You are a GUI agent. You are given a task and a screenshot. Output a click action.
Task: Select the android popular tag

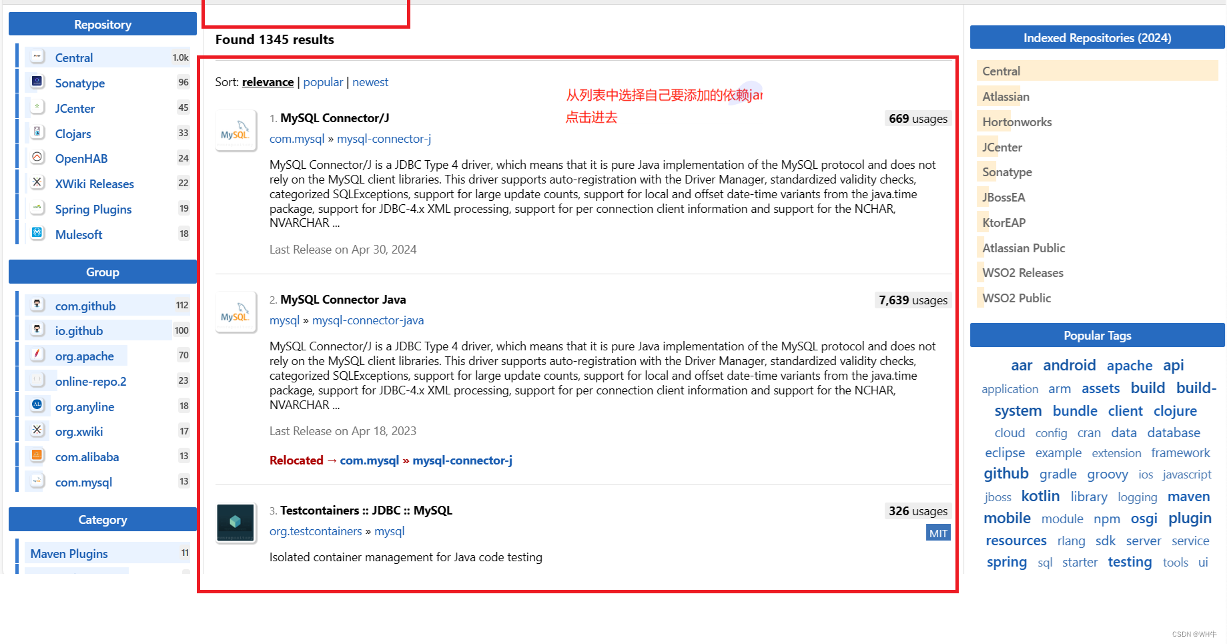click(x=1070, y=365)
